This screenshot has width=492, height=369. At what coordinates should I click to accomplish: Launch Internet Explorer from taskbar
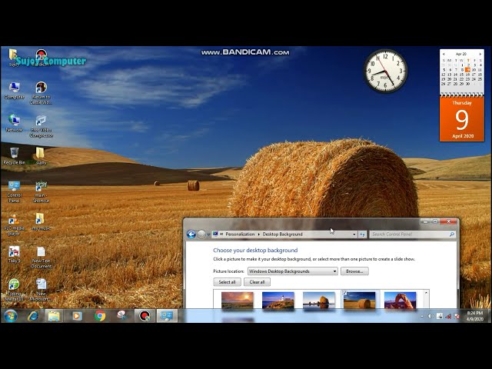click(32, 316)
